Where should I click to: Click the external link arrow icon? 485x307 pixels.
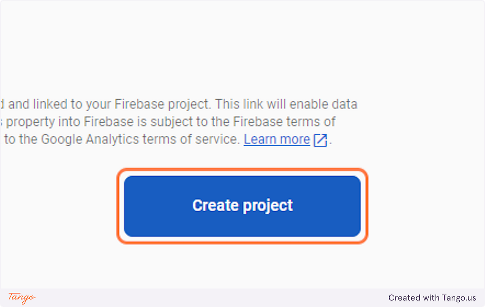pyautogui.click(x=320, y=140)
